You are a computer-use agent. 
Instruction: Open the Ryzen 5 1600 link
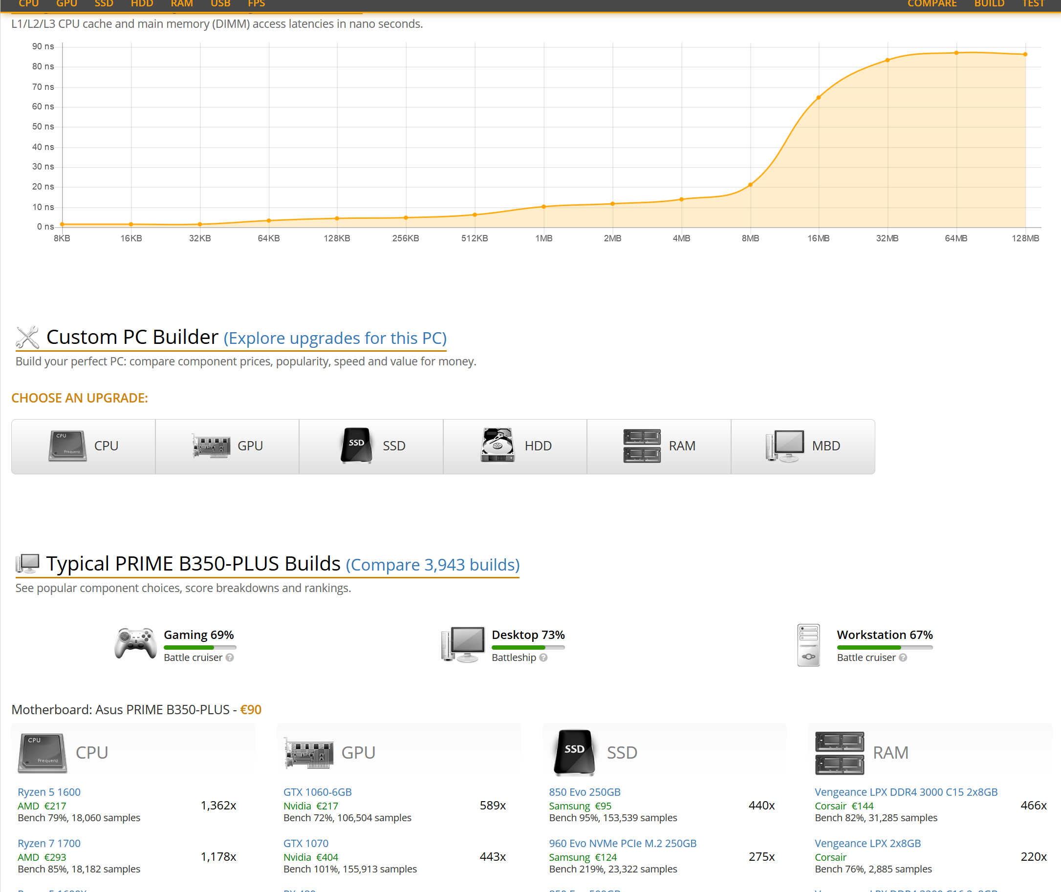point(49,792)
